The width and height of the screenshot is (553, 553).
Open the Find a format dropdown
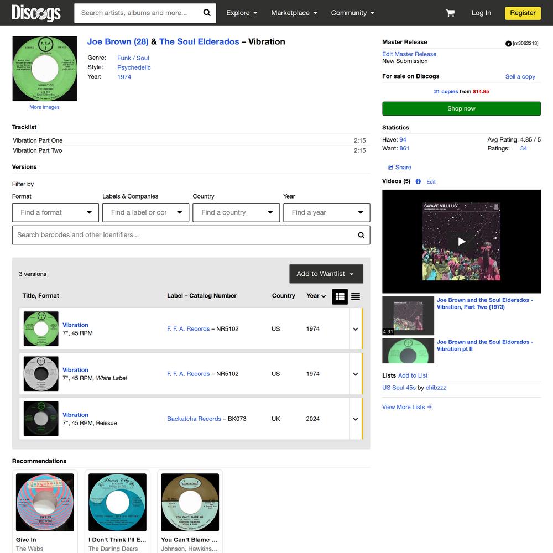coord(55,212)
